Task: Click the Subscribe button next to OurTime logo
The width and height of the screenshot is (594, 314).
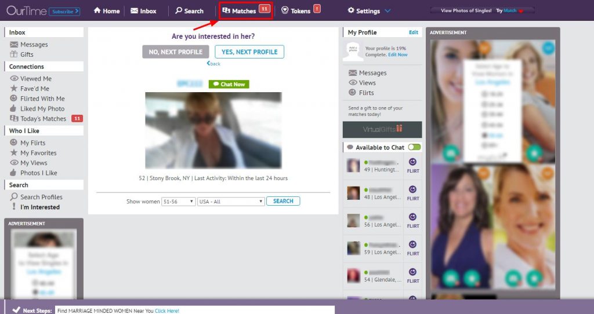Action: [64, 12]
